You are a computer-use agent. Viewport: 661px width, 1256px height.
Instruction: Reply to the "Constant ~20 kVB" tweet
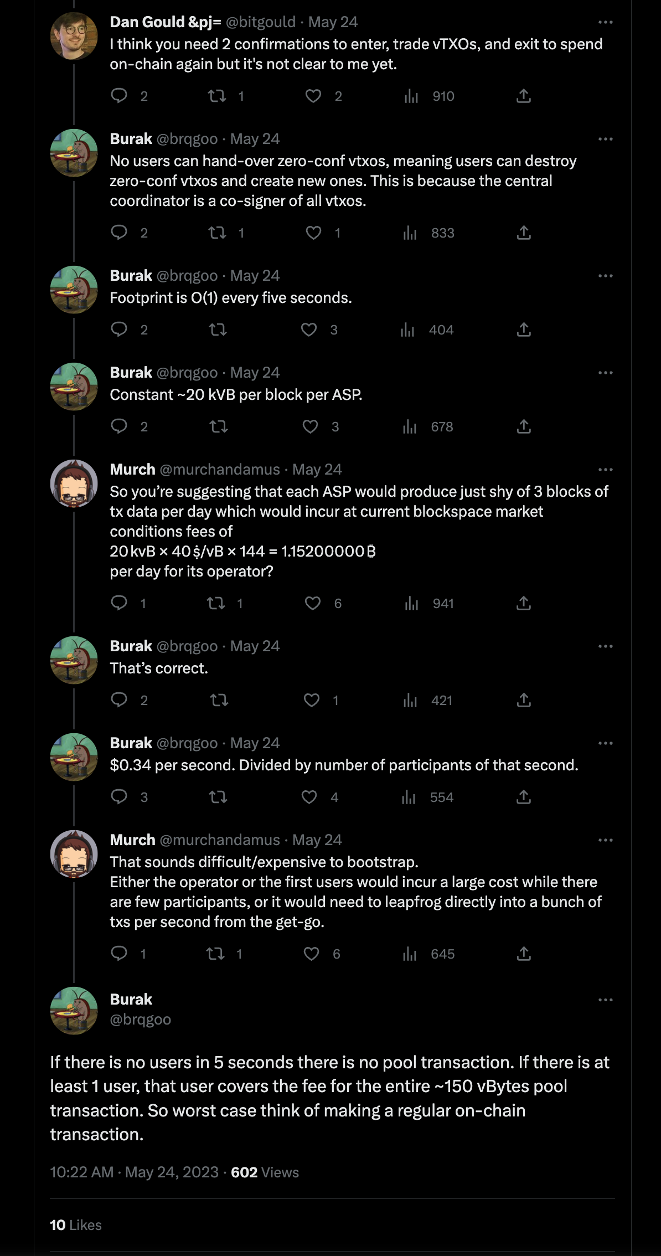tap(119, 426)
